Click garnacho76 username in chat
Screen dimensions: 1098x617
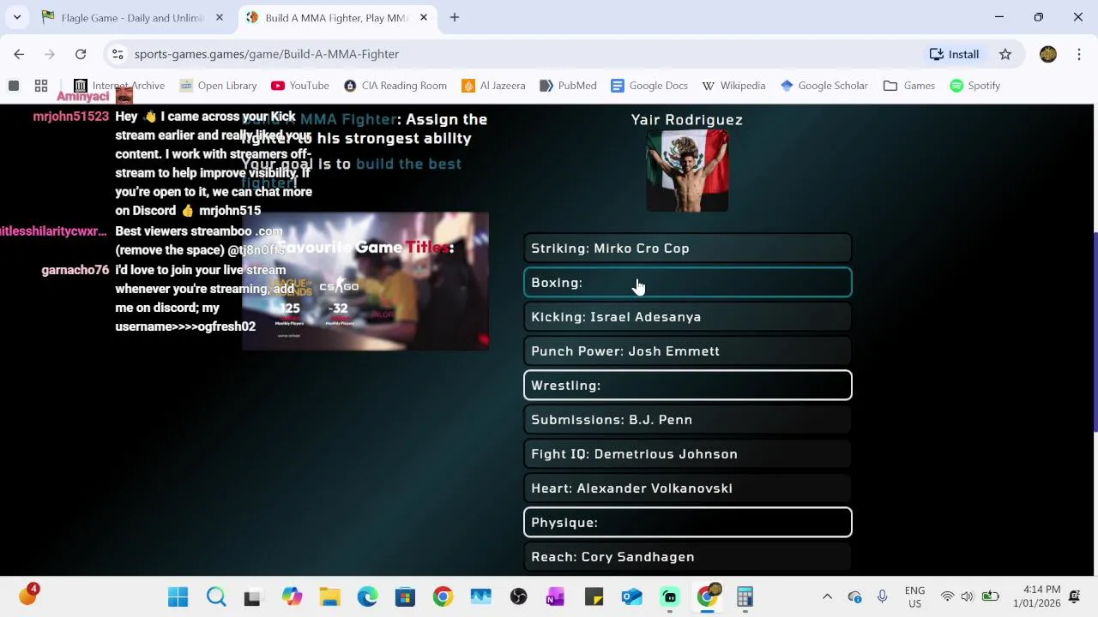point(75,270)
